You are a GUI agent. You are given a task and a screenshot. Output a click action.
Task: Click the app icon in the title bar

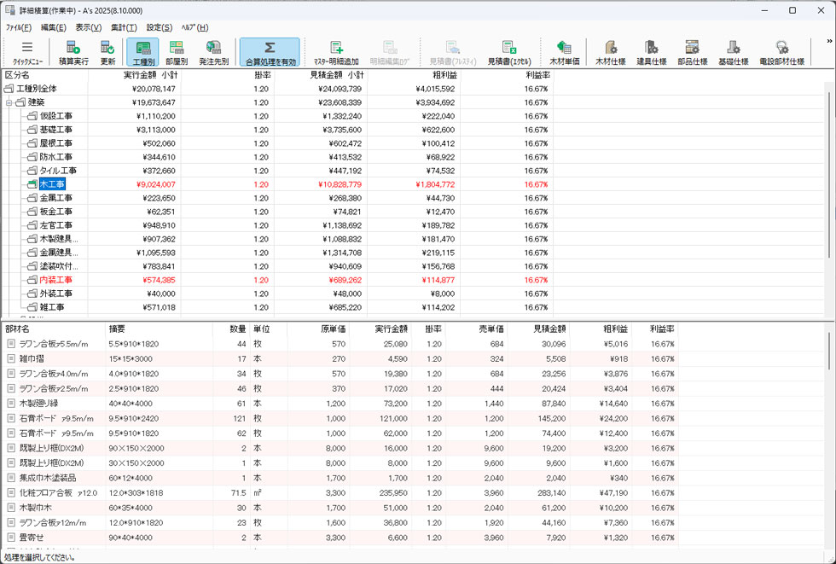point(9,10)
